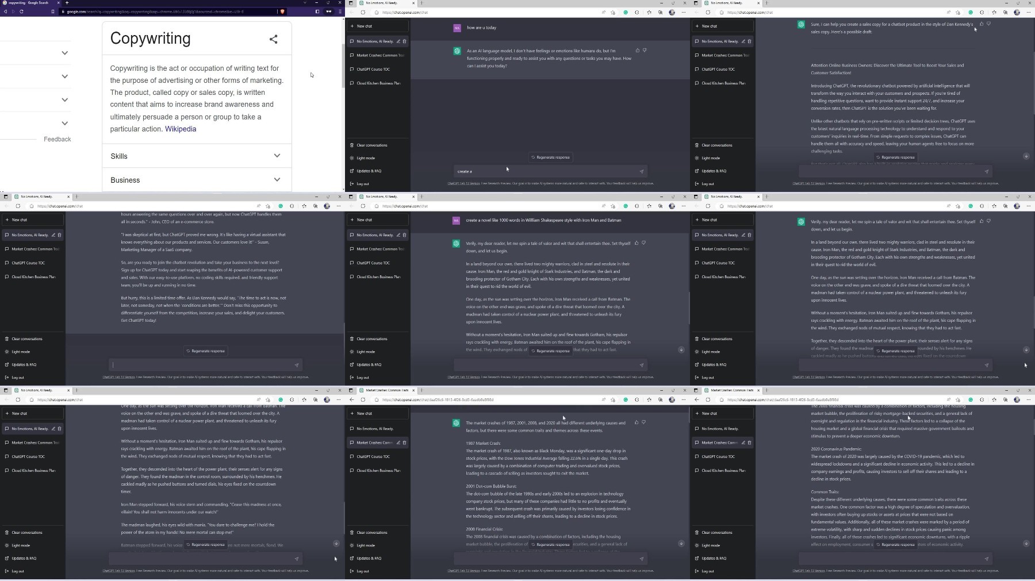Click the rename pencil in 'how are u today' window
The image size is (1035, 581).
(398, 41)
